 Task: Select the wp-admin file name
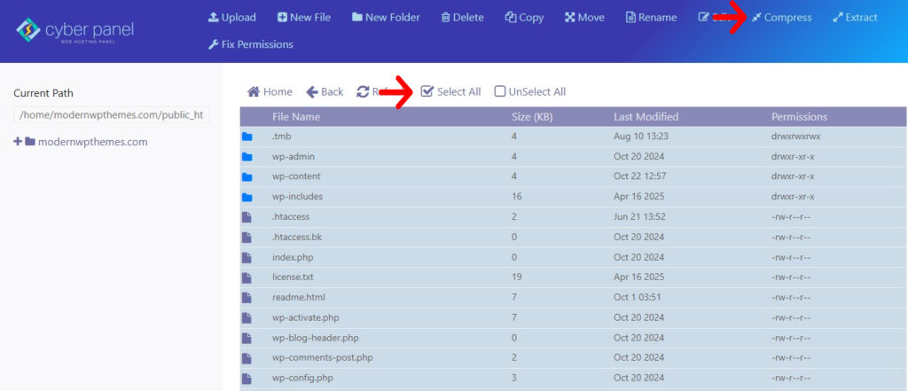(294, 156)
